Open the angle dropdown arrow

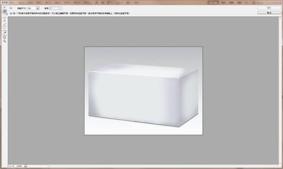tap(61, 8)
